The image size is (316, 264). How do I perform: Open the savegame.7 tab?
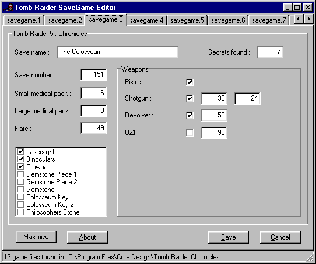(x=269, y=20)
